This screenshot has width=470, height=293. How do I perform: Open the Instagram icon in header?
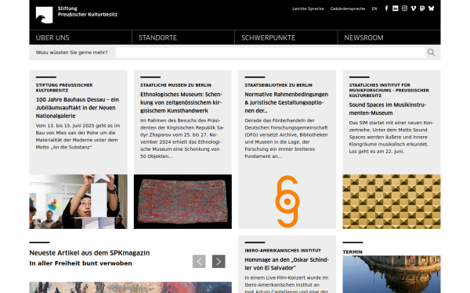404,9
